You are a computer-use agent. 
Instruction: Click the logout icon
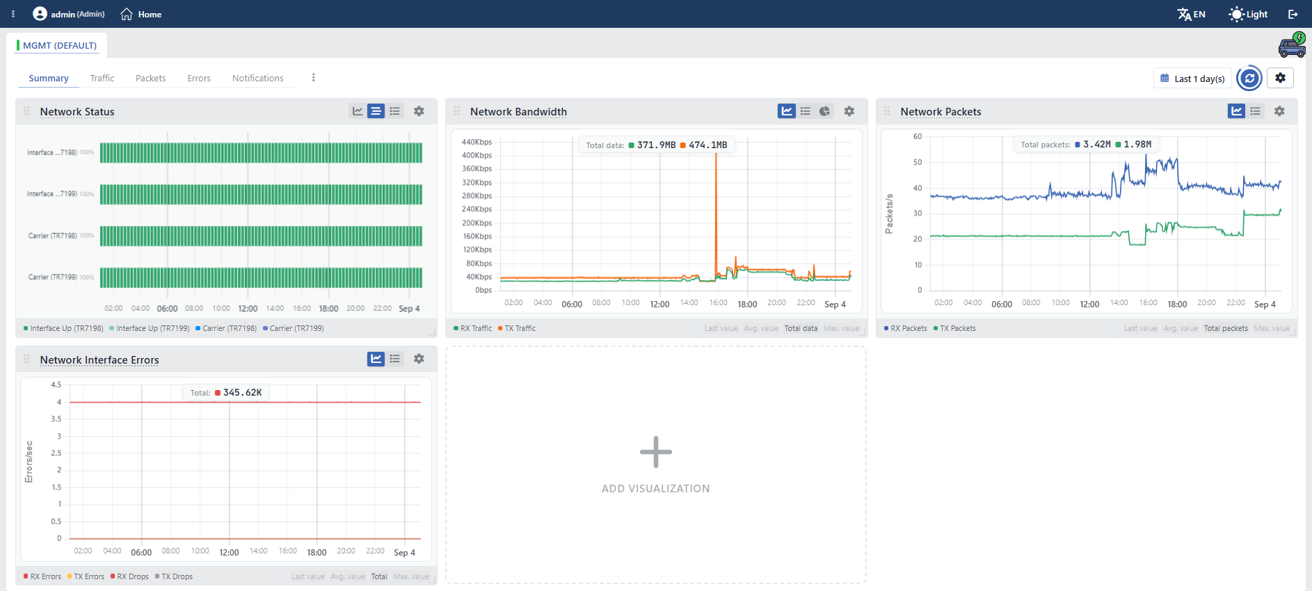click(x=1293, y=14)
